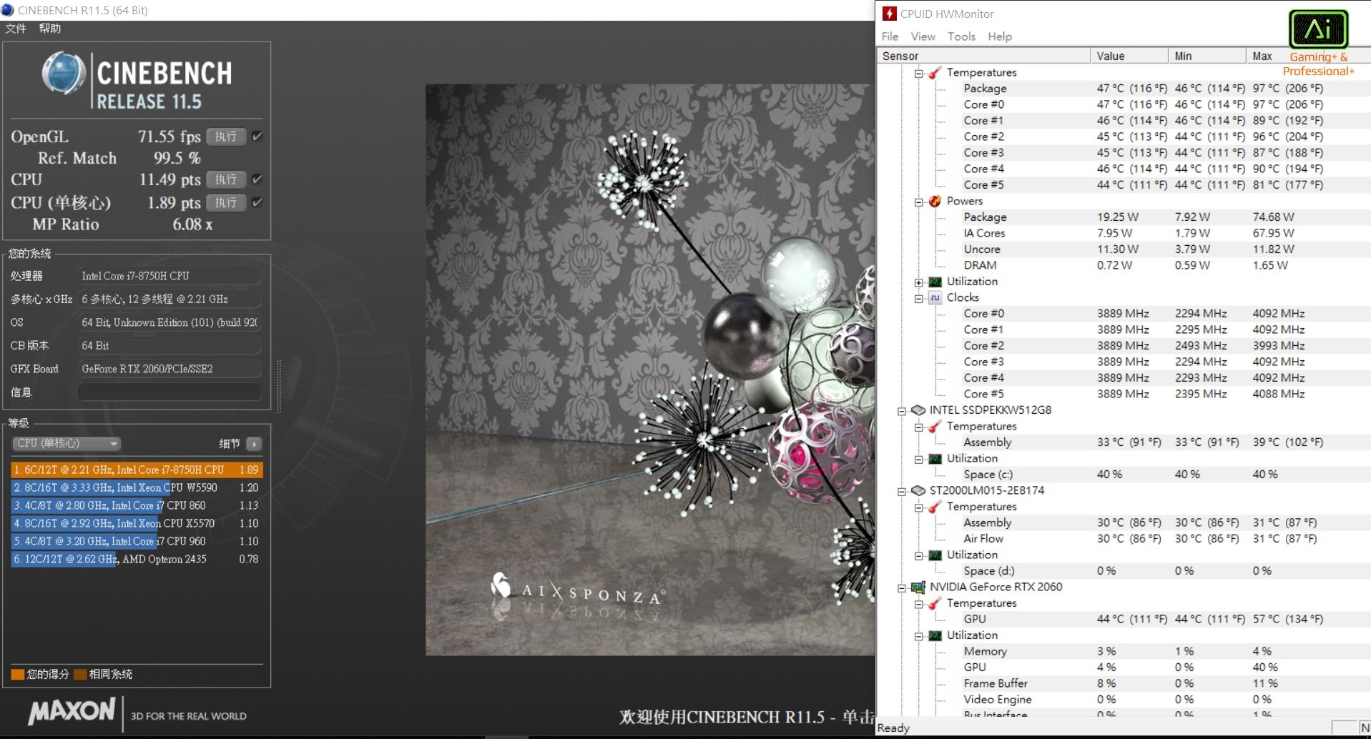Collapse the CPU Temperatures node above Package

919,73
